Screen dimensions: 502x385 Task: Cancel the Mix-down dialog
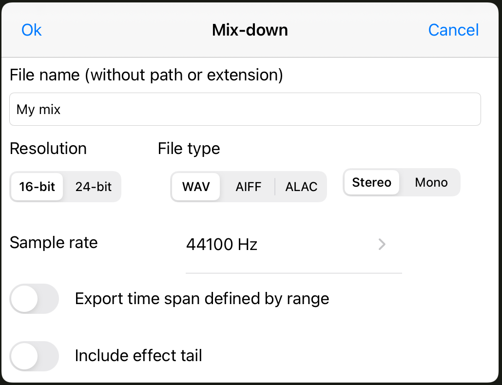453,30
